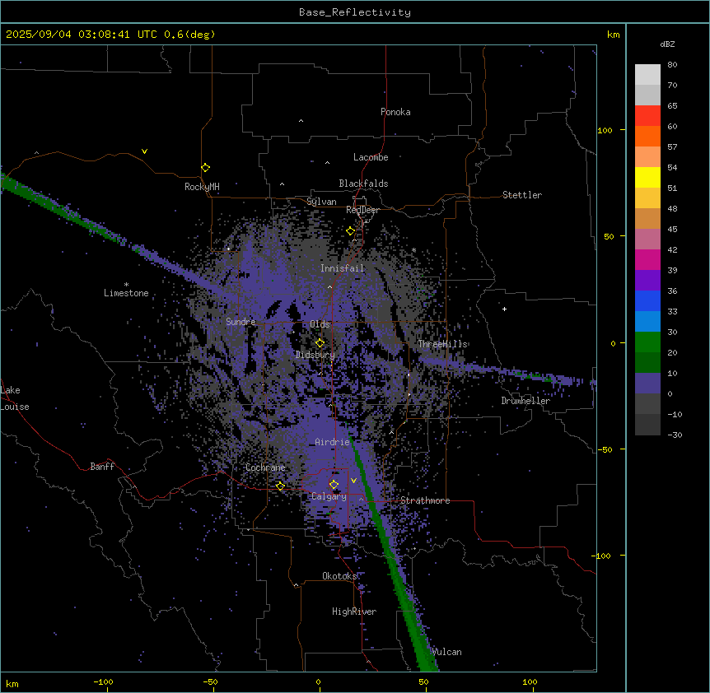Click the Vulcan town label

click(x=446, y=652)
